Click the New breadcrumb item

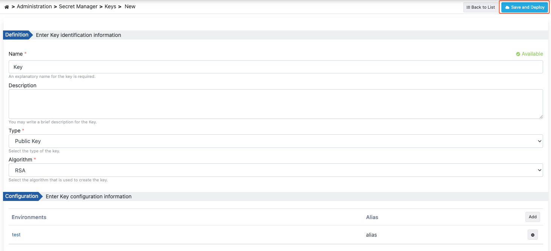click(130, 6)
